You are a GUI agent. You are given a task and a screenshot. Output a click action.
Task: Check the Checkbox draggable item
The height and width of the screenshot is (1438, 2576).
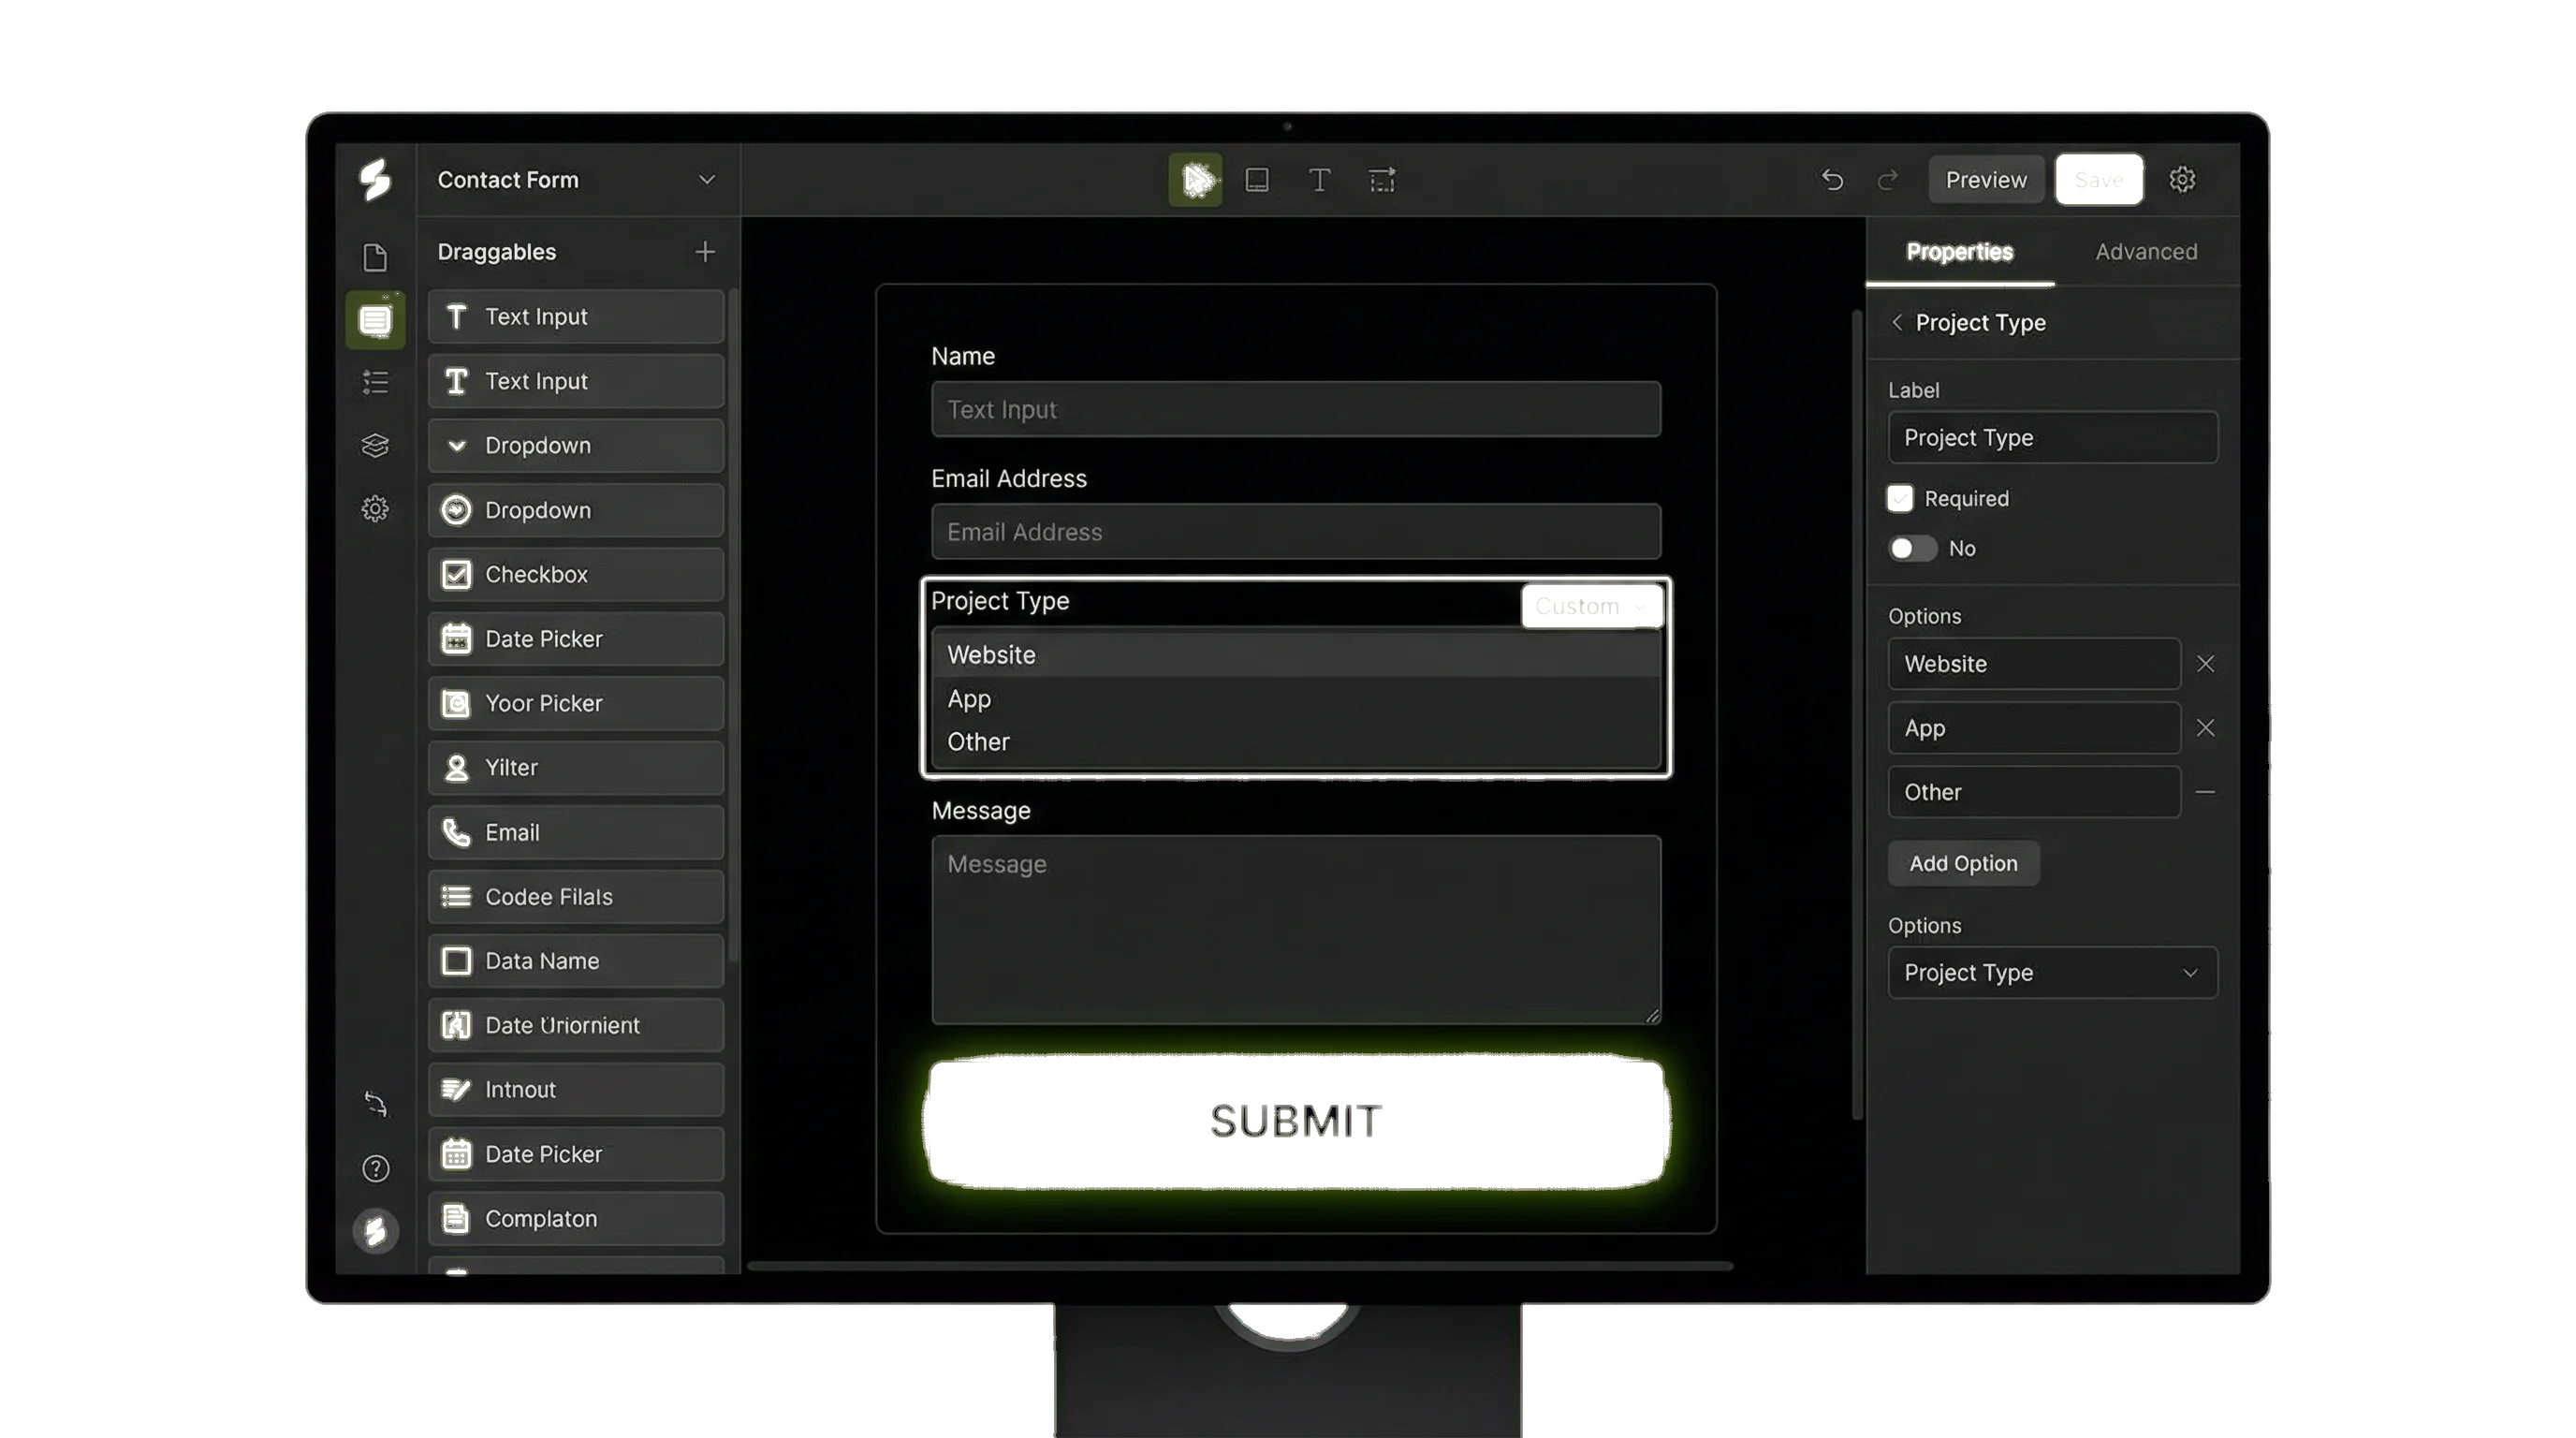click(x=576, y=574)
